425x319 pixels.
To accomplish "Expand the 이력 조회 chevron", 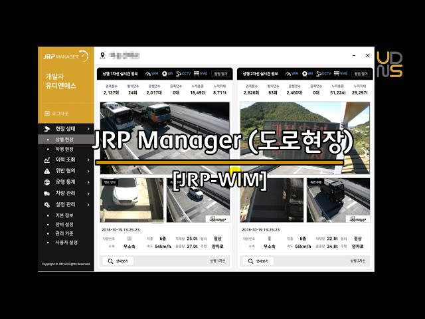I will (88, 159).
